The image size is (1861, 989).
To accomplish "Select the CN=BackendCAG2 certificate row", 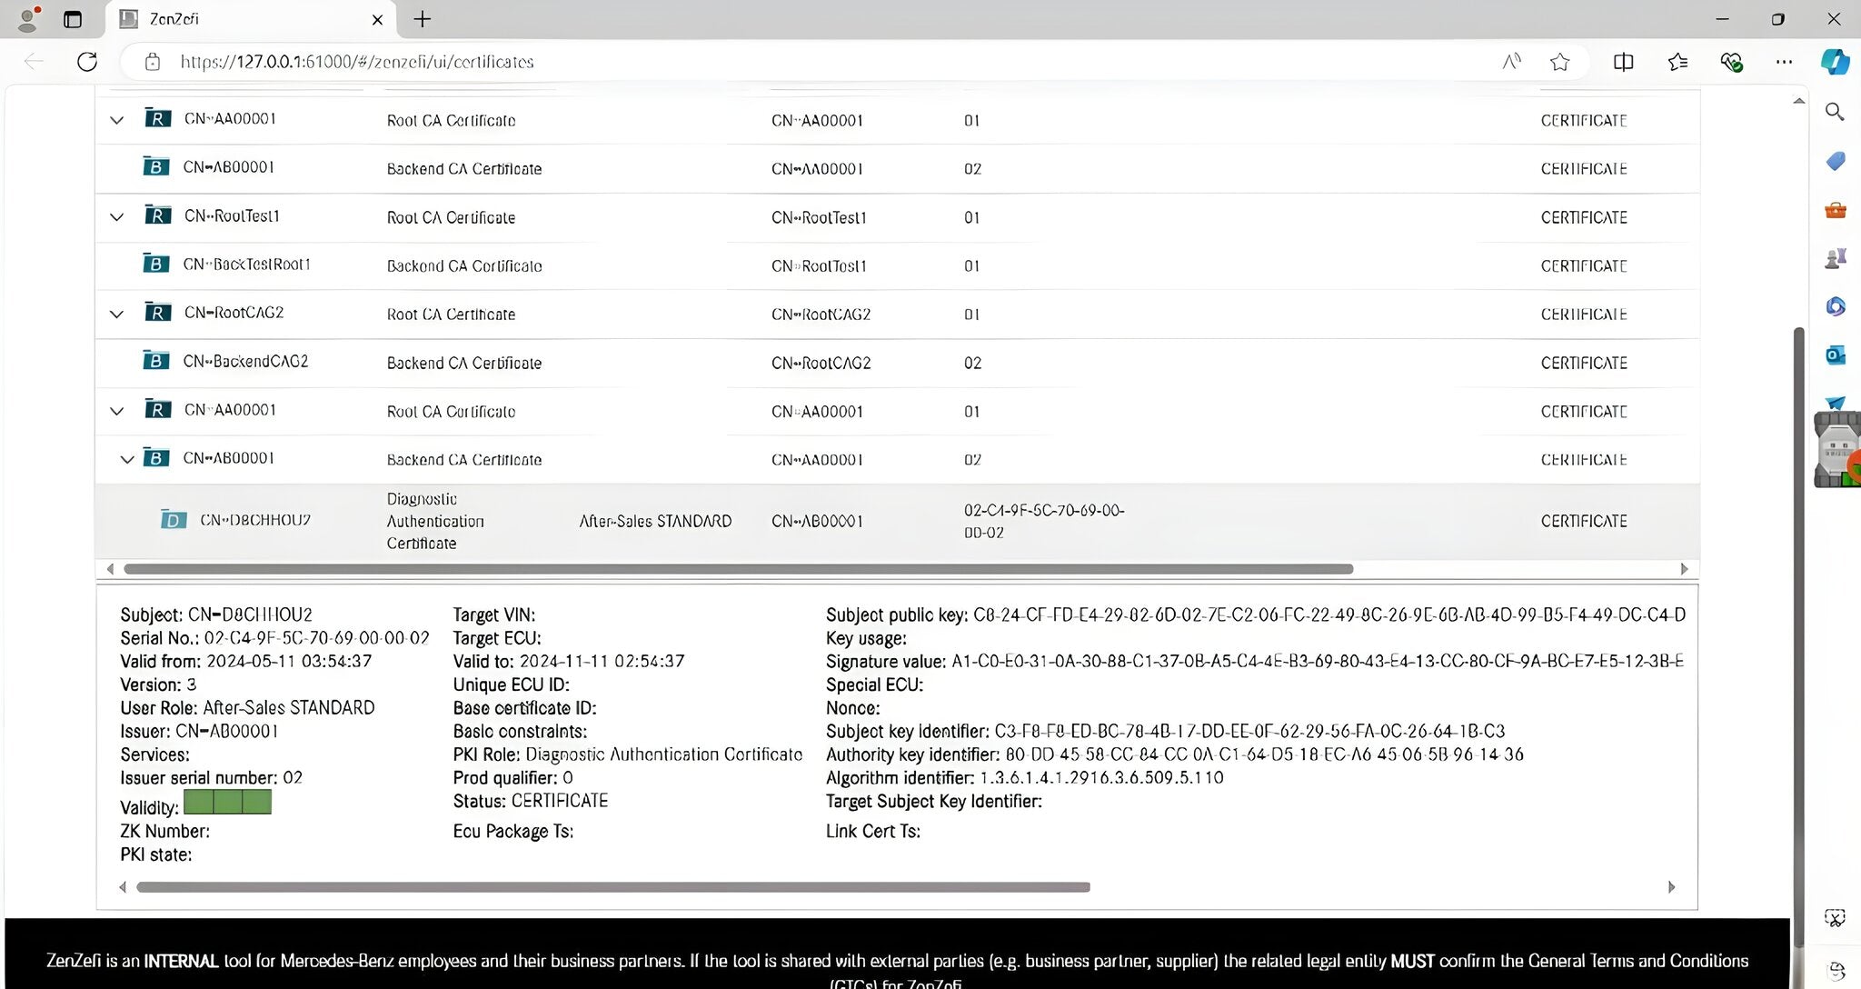I will coord(897,363).
